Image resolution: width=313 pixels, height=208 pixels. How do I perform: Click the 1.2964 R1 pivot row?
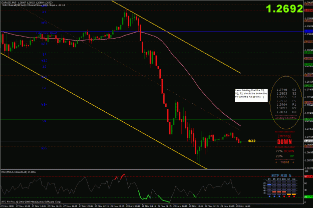286,104
